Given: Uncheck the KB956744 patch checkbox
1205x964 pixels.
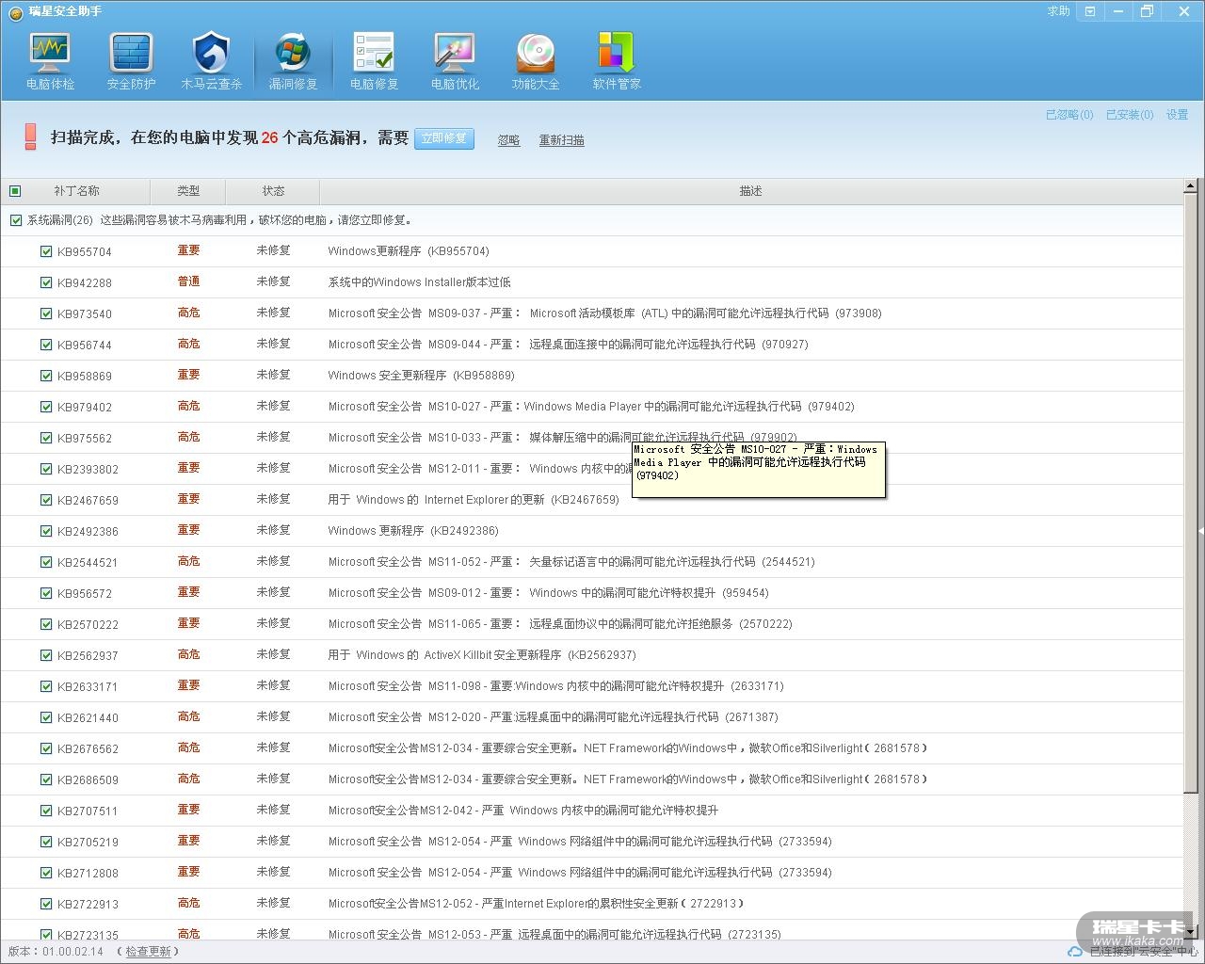Looking at the screenshot, I should coord(46,345).
